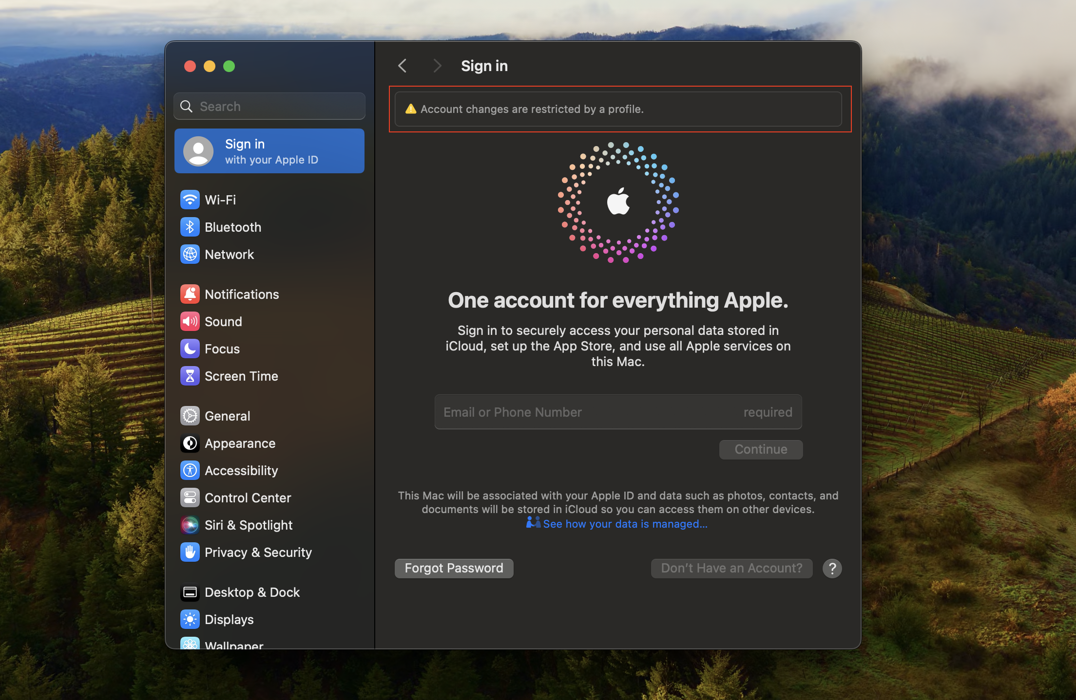This screenshot has height=700, width=1076.
Task: Open the Sound settings pane
Action: point(269,321)
